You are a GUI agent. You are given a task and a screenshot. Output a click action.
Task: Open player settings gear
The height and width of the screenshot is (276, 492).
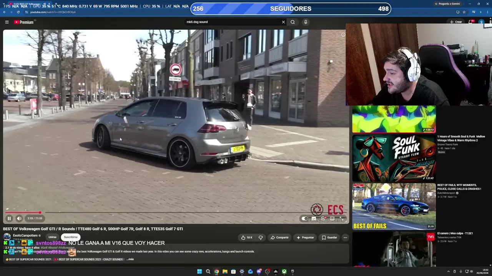tap(323, 219)
